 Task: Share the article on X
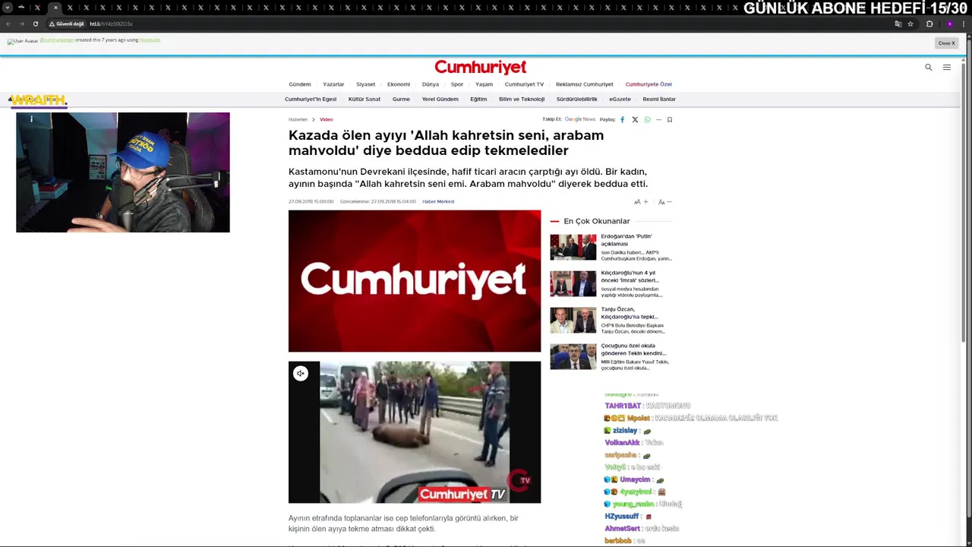[635, 119]
